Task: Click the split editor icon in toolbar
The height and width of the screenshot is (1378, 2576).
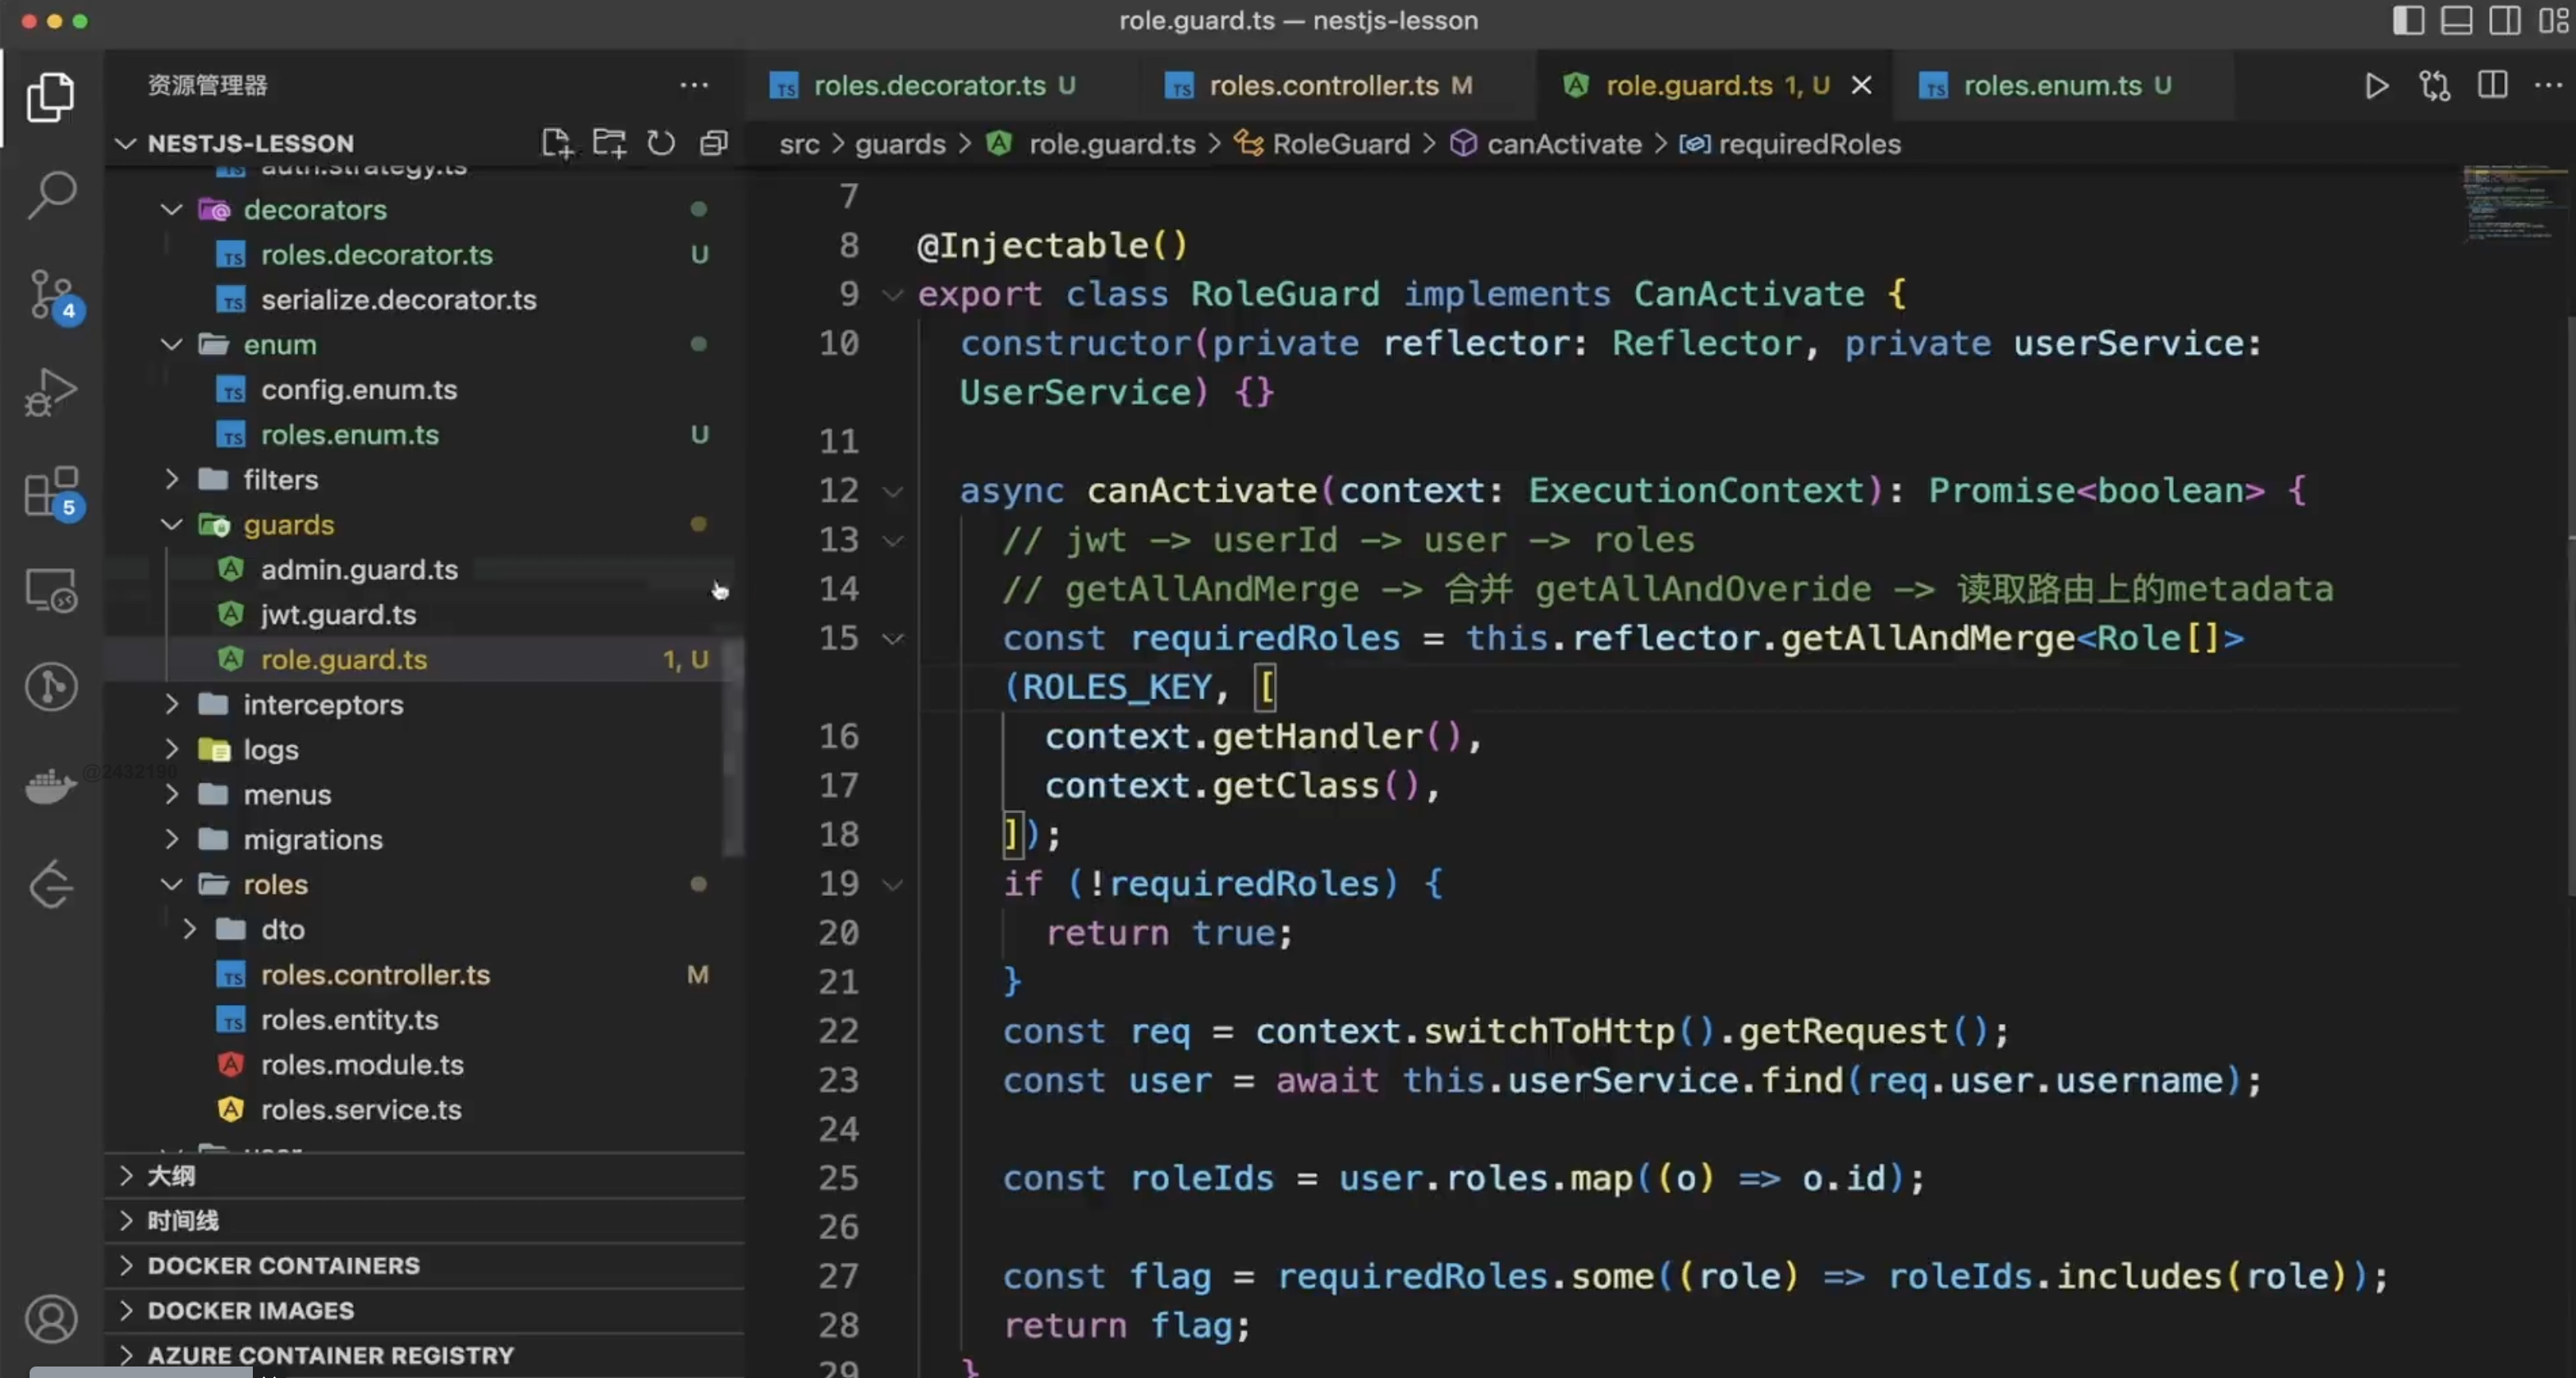Action: click(x=2491, y=85)
